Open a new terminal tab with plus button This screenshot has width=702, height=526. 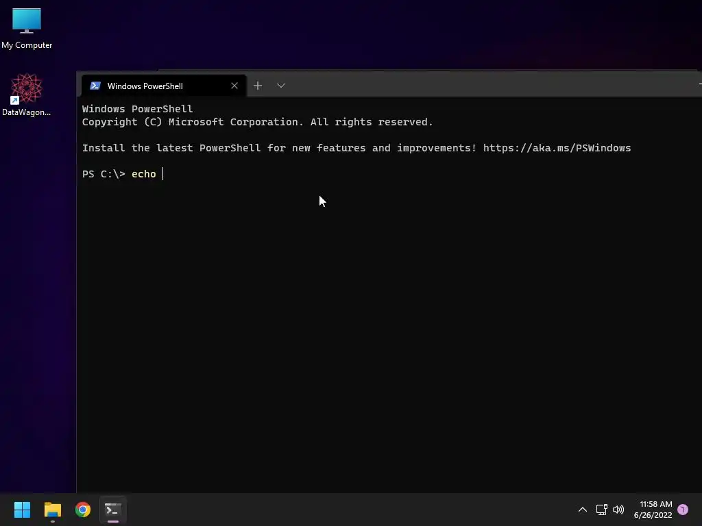point(258,86)
